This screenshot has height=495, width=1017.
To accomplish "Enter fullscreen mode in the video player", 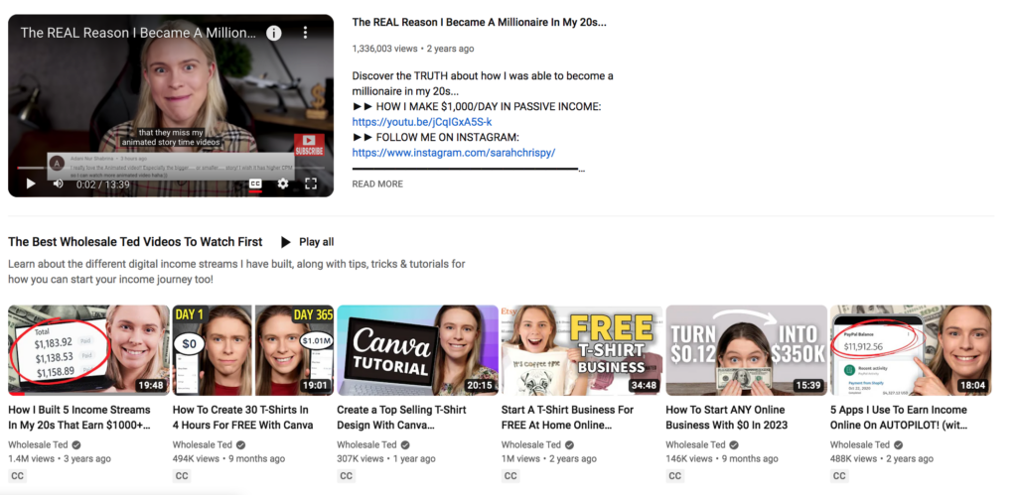I will (311, 184).
